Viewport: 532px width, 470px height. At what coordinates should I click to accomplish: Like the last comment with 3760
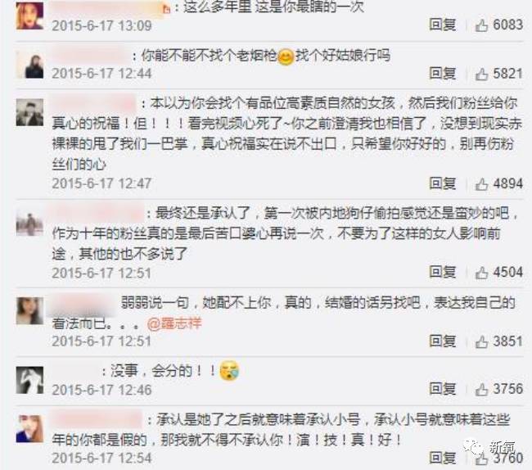tap(481, 459)
